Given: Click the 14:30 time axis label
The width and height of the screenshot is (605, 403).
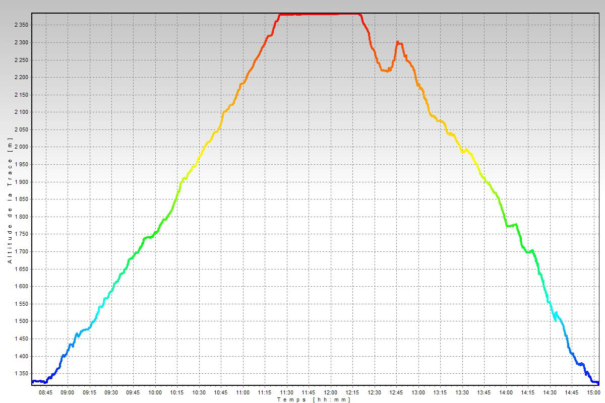Looking at the screenshot, I should (x=550, y=392).
